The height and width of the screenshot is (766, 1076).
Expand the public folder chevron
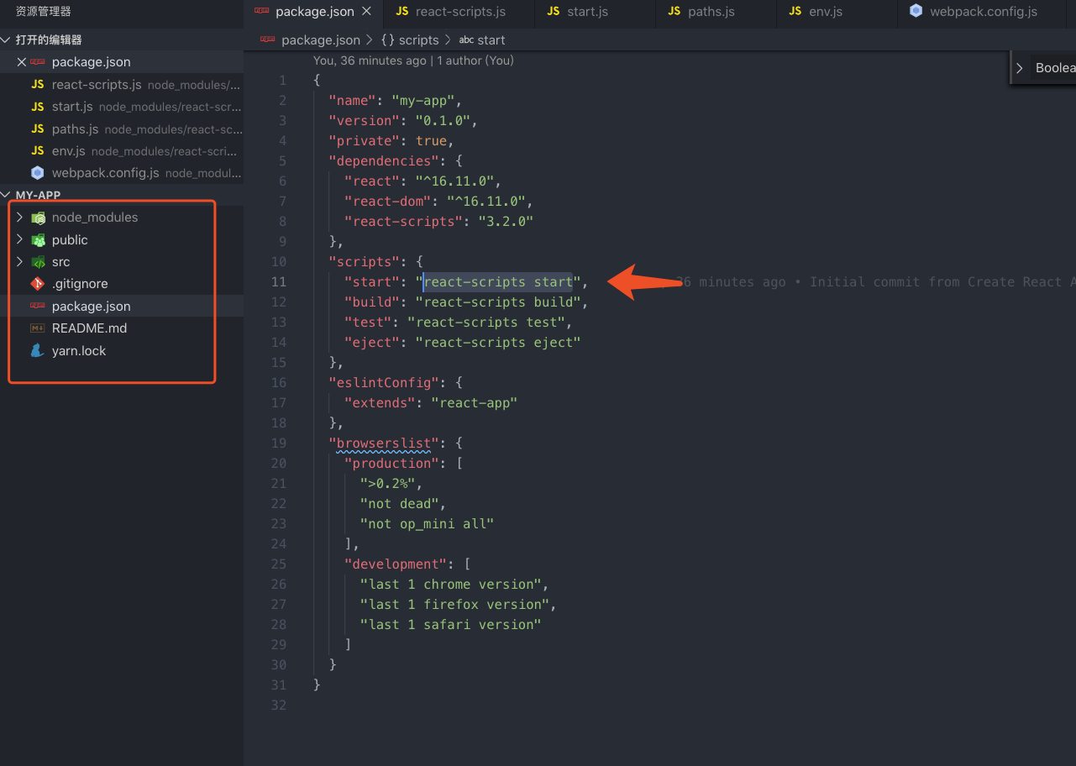19,240
